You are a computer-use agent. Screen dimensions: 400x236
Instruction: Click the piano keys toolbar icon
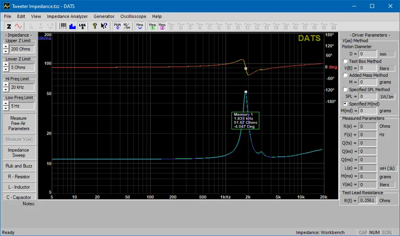(63, 26)
